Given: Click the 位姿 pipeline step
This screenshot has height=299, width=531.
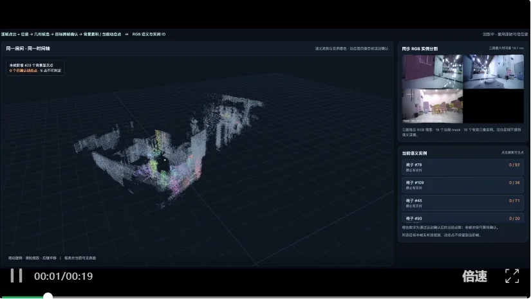Looking at the screenshot, I should click(x=24, y=34).
